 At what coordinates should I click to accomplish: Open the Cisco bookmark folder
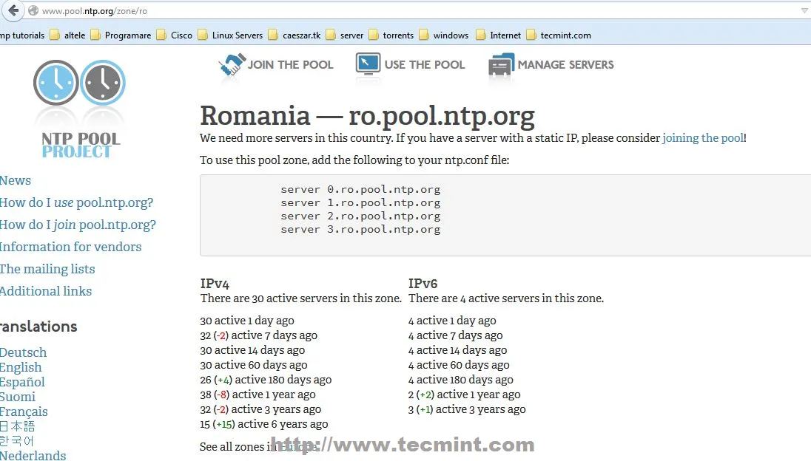174,35
